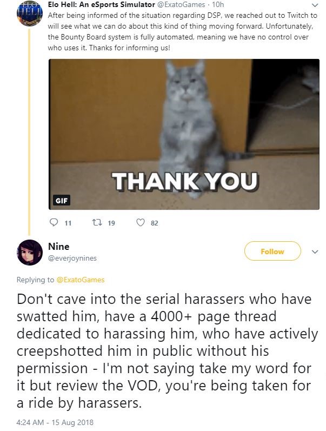Click the reply count 11

point(68,223)
